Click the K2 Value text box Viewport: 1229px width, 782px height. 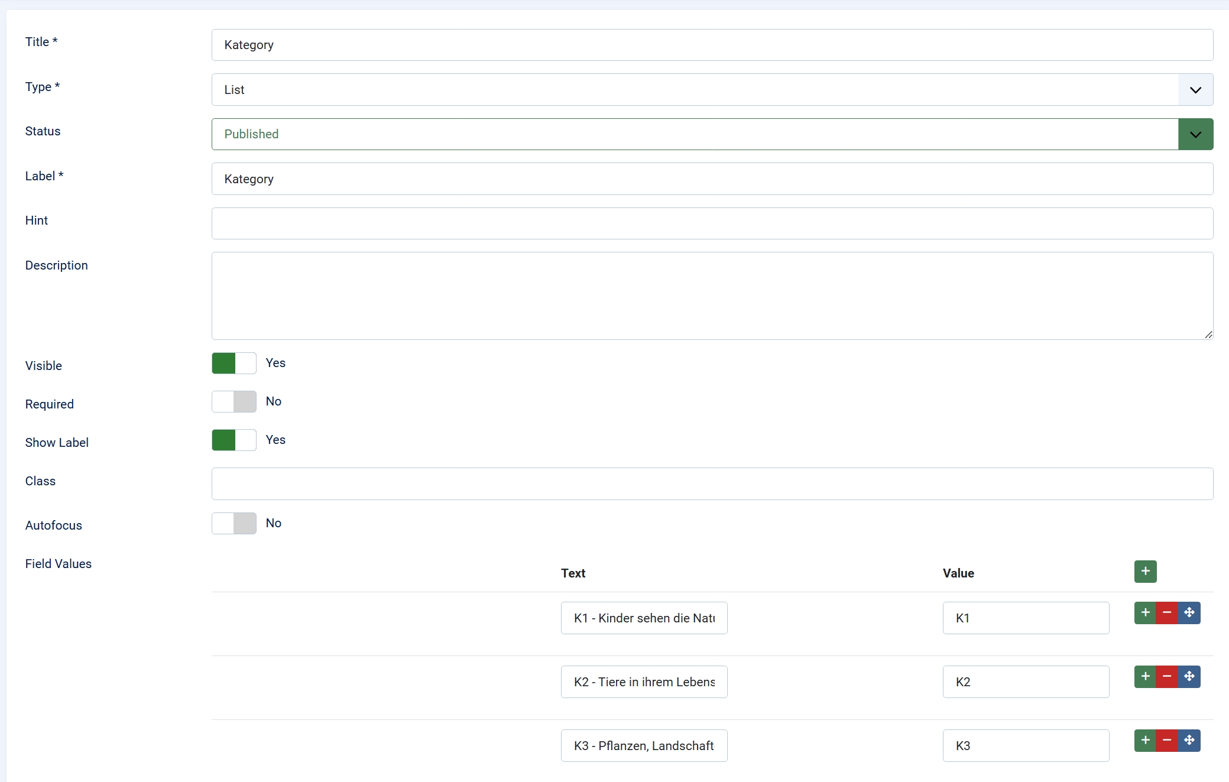click(1026, 682)
